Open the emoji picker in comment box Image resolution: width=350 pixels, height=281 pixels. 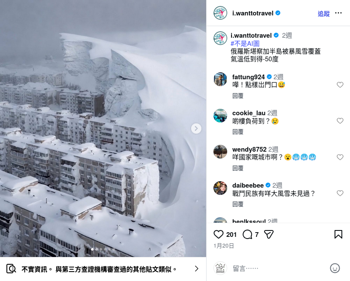pos(335,268)
